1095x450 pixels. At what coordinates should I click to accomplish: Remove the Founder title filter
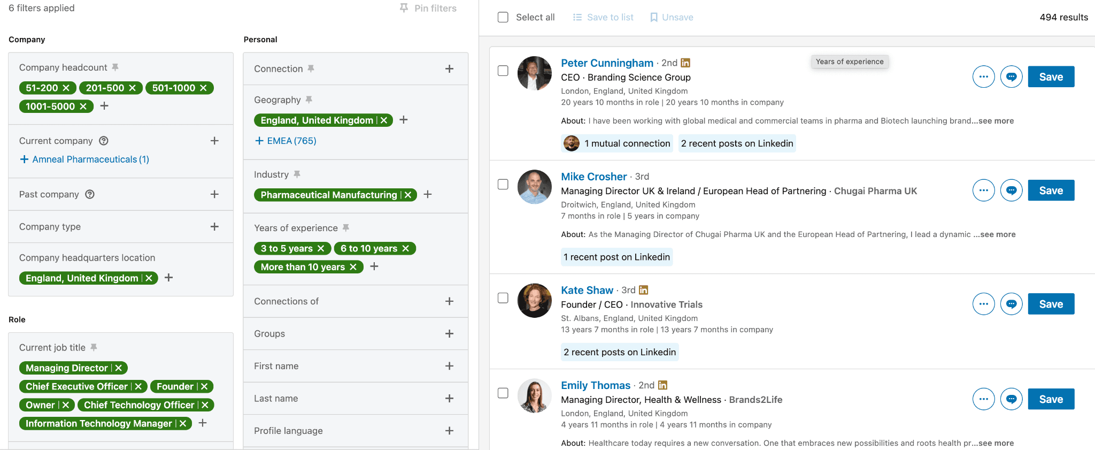204,386
